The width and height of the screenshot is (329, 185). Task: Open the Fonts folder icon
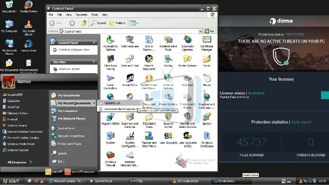206,61
